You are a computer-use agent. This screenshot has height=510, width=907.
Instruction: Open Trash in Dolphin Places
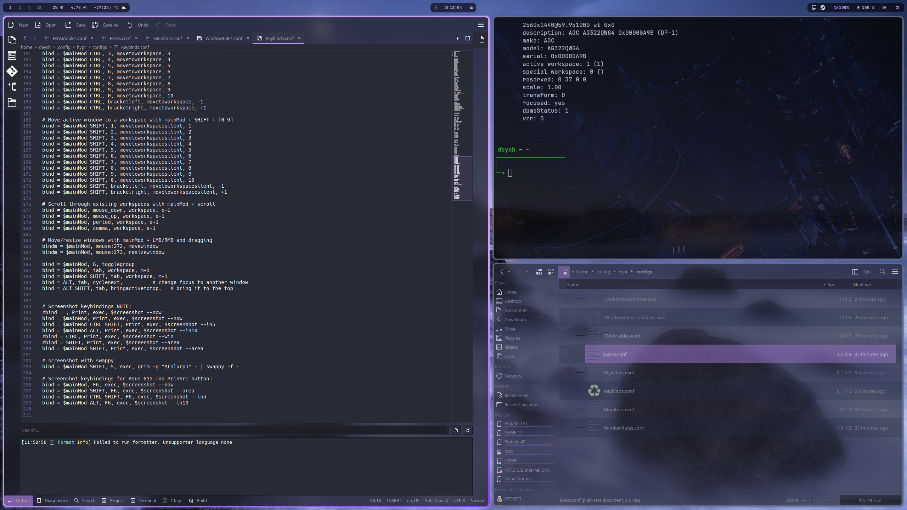509,356
